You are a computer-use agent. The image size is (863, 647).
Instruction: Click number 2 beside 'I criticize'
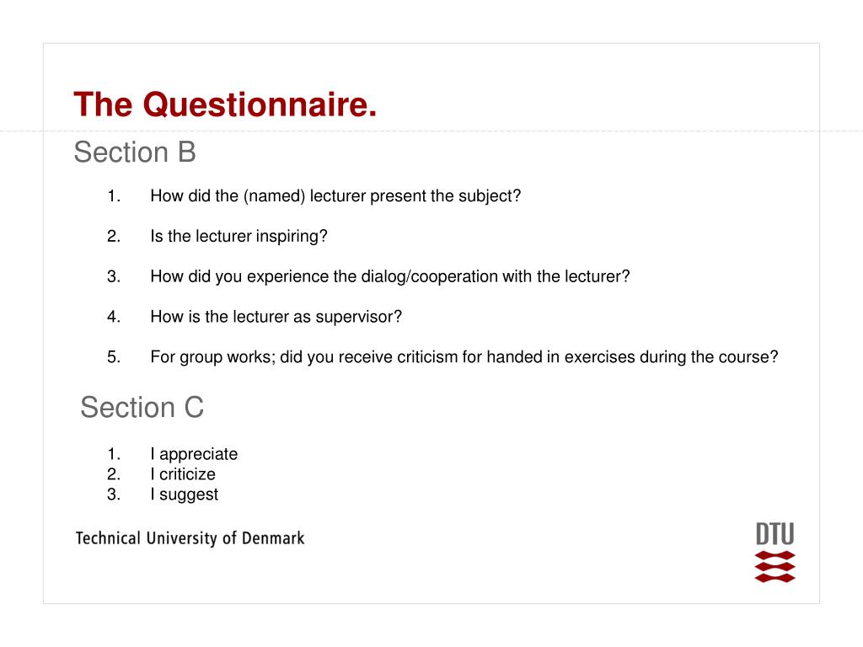coord(114,474)
